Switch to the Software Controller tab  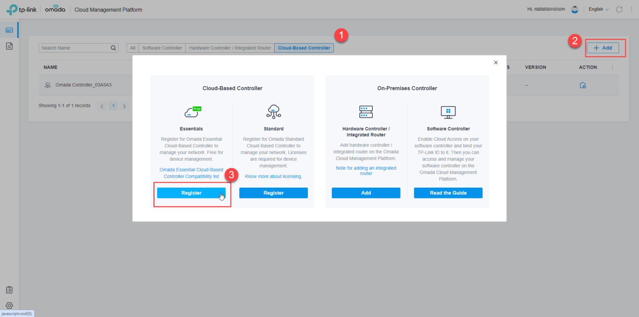point(162,48)
